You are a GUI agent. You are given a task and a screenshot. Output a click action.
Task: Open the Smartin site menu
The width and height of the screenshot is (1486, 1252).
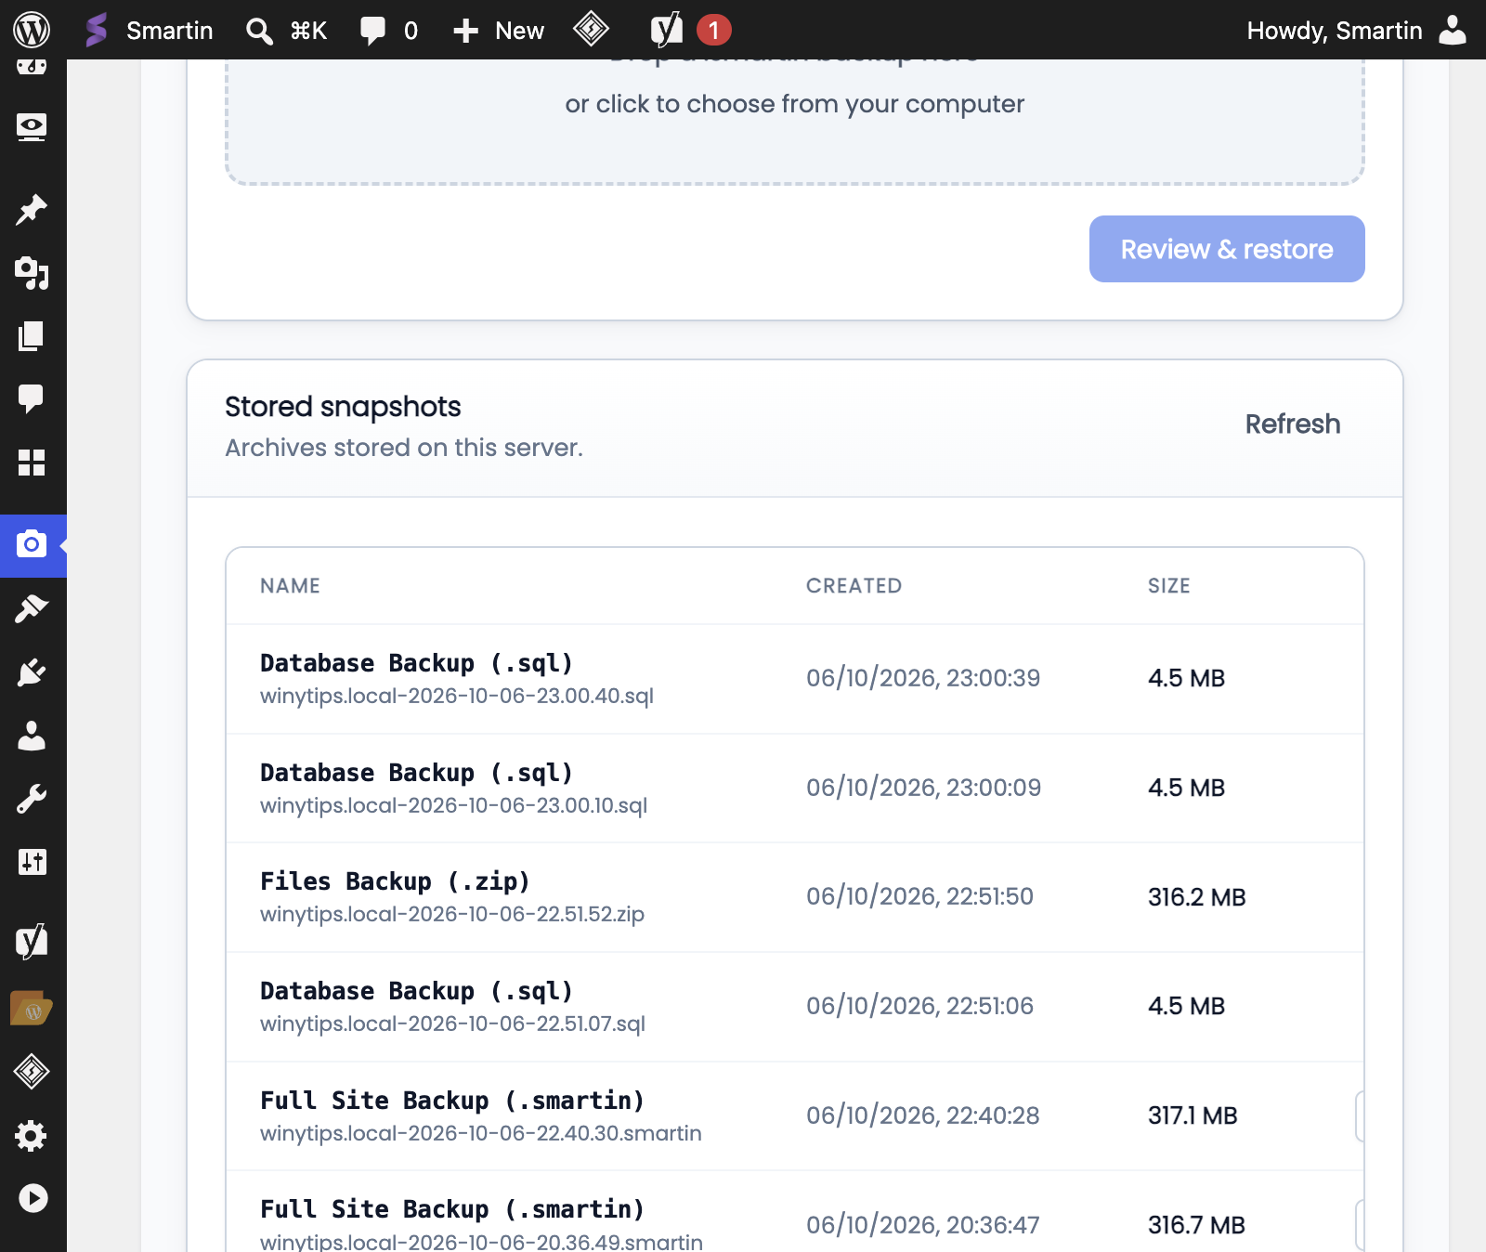pos(149,30)
